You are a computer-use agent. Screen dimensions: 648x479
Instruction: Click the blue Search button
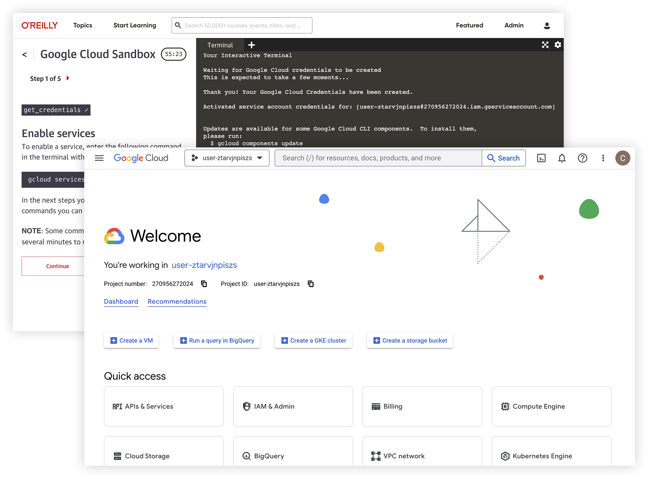tap(504, 158)
